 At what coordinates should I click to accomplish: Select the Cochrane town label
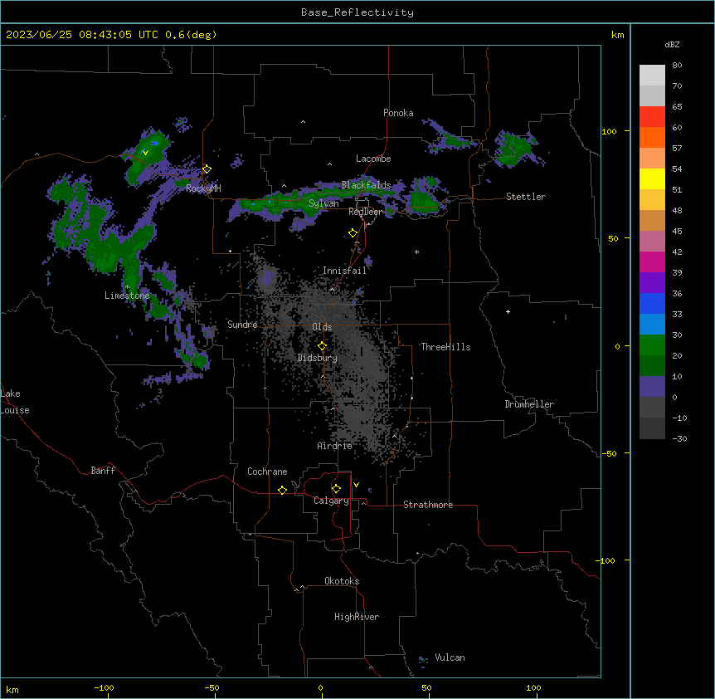click(x=267, y=472)
